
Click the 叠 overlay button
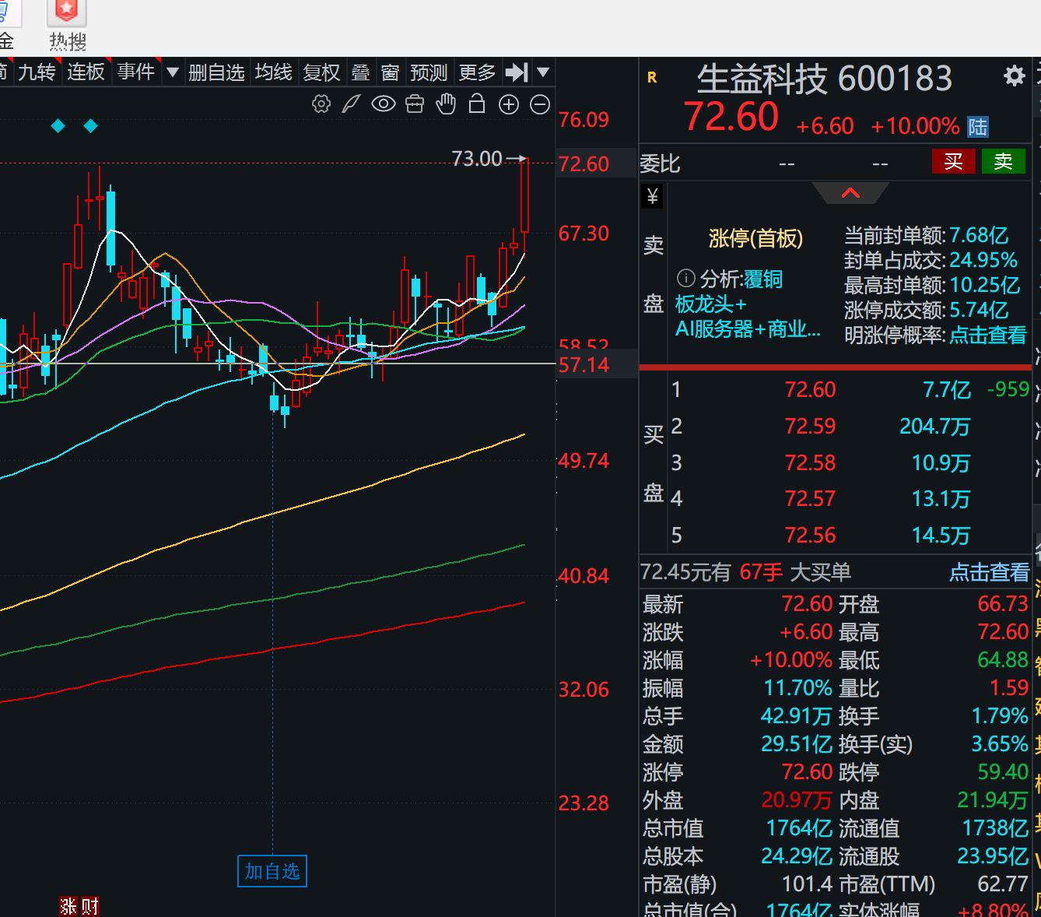(360, 72)
